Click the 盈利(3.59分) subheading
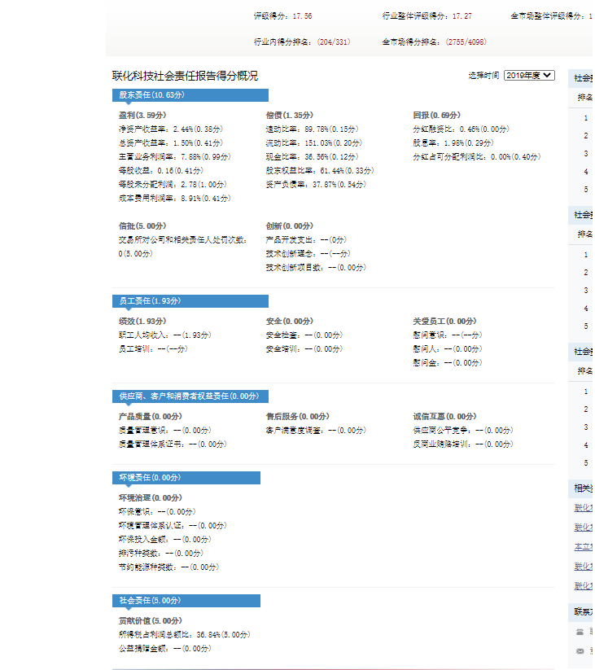Image resolution: width=595 pixels, height=670 pixels. (x=142, y=115)
